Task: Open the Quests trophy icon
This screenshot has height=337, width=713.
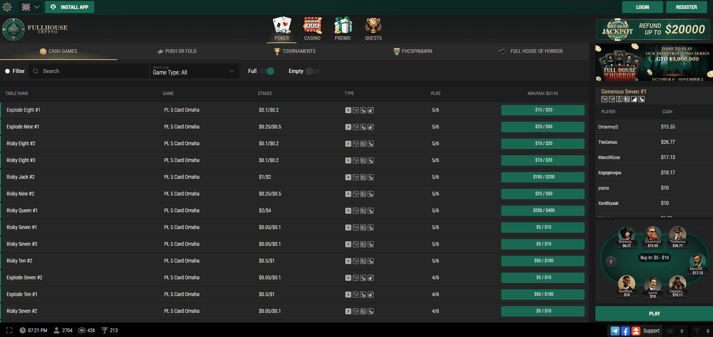Action: (373, 26)
